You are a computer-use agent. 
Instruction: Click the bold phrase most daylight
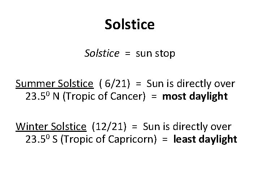click(x=195, y=97)
